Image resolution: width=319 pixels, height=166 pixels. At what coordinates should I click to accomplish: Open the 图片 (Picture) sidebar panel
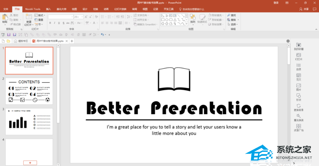298,87
